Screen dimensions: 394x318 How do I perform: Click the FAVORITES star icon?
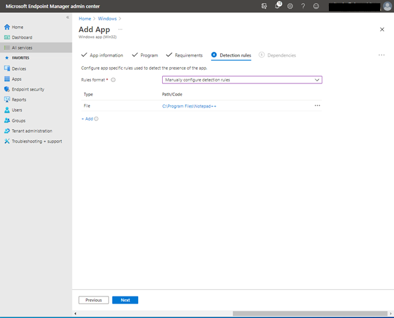pos(7,58)
